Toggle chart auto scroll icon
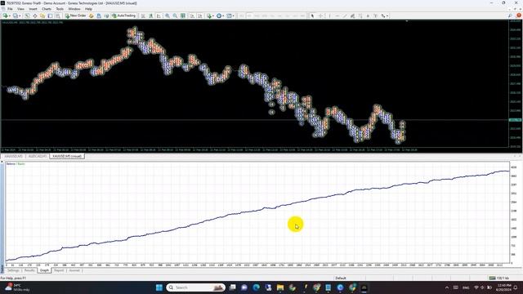Screen dimensions: 523x294 click(x=192, y=16)
